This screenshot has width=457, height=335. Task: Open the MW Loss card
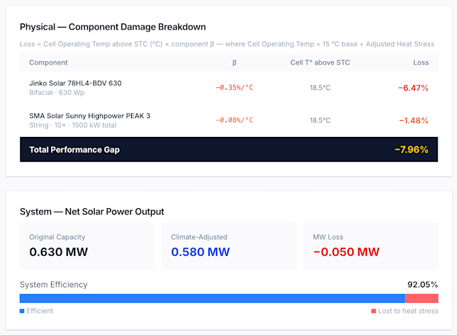coord(371,246)
